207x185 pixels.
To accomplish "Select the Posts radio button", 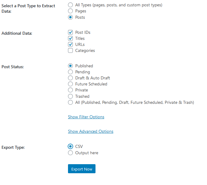I will (70, 17).
